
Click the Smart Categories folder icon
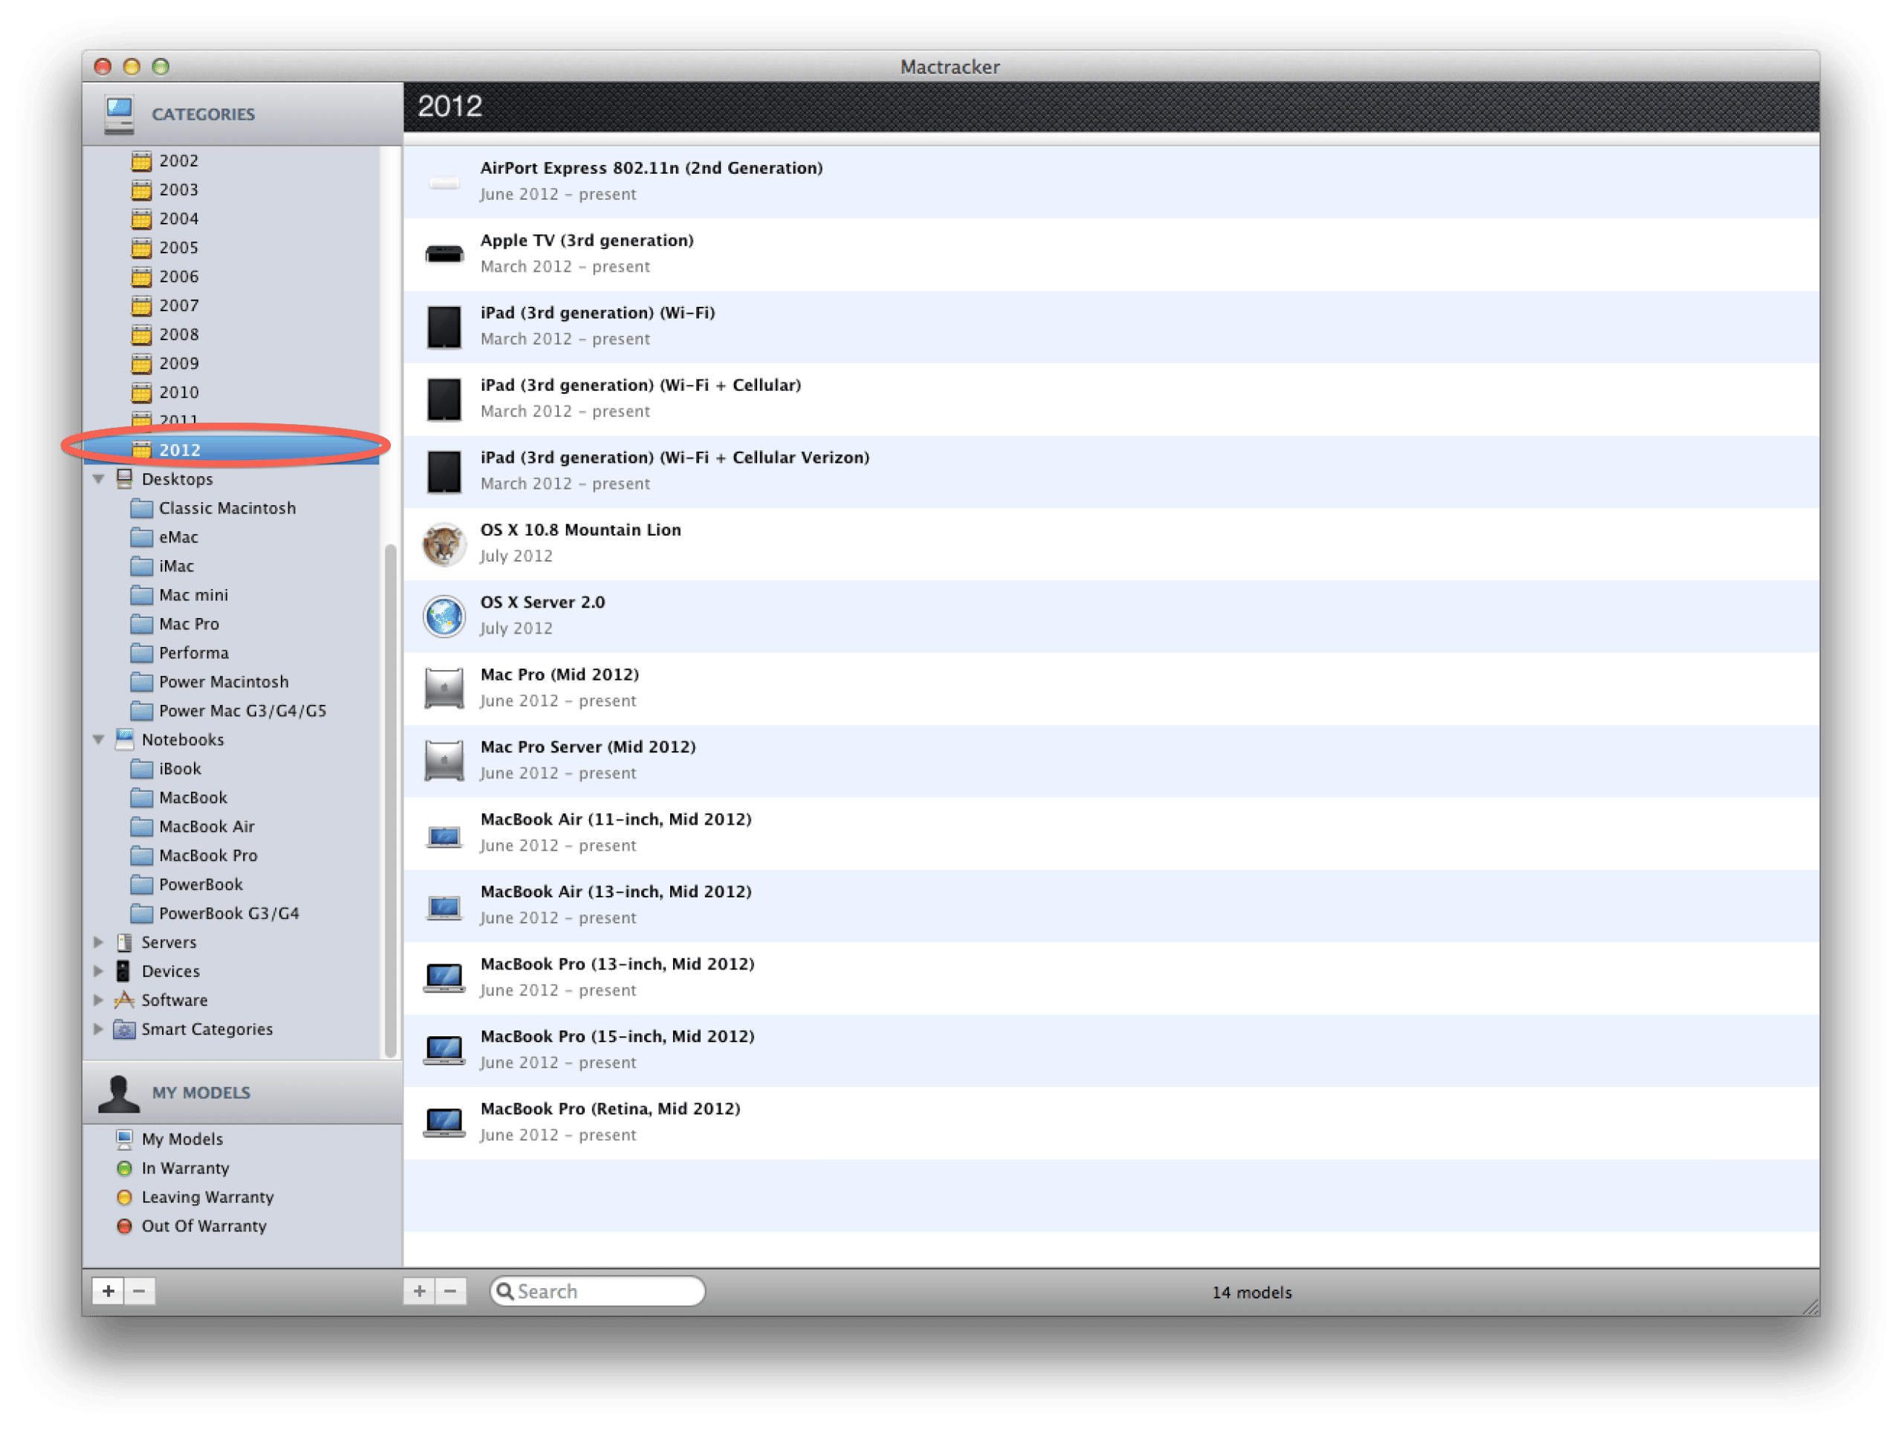coord(125,1030)
